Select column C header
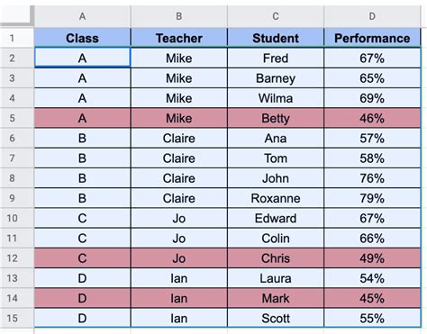 point(276,16)
